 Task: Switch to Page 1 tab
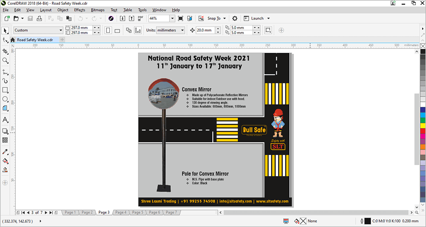tap(70, 213)
